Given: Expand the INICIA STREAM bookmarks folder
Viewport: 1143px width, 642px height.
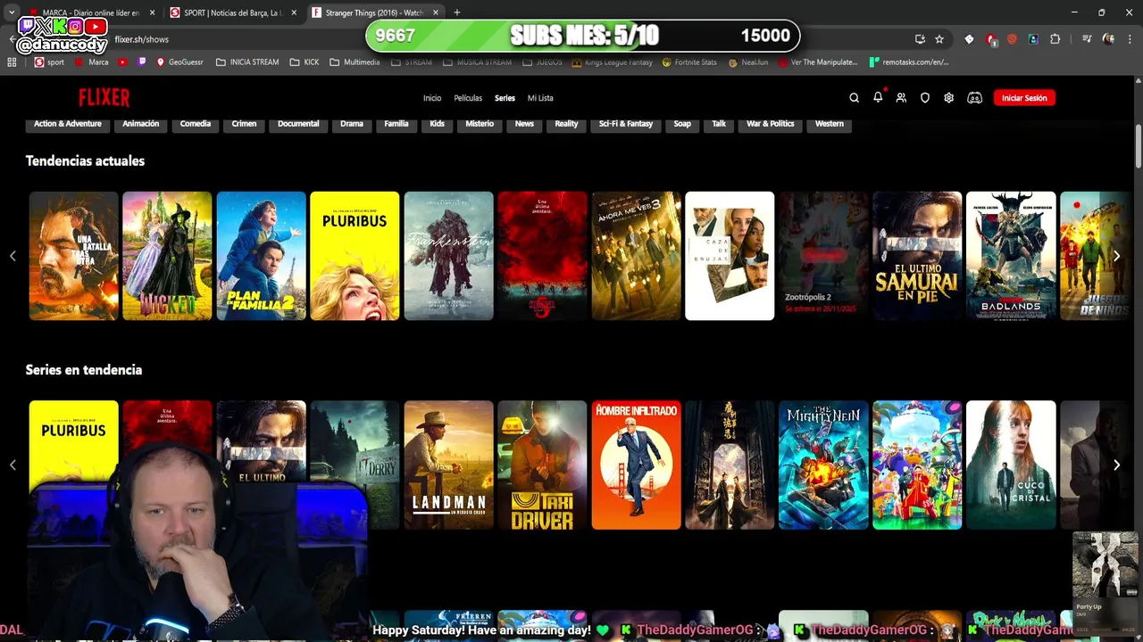Looking at the screenshot, I should click(247, 62).
